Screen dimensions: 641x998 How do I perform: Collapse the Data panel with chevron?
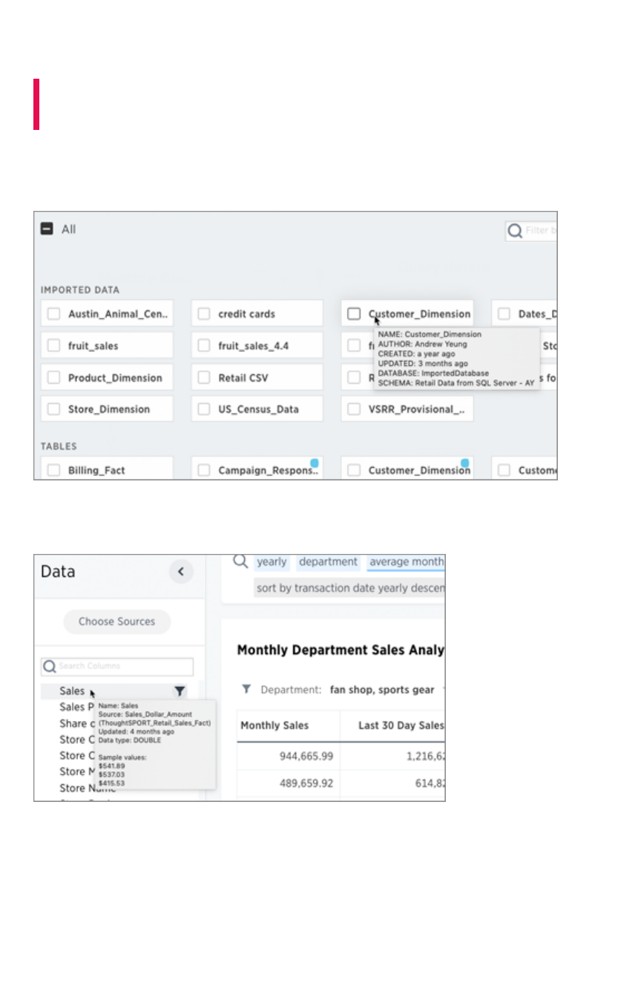(x=181, y=572)
